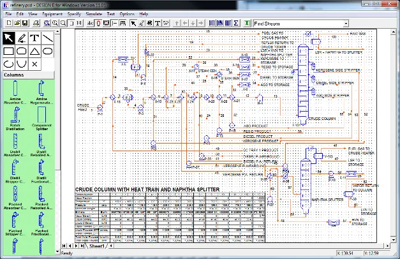
Task: Select the Text tool in drawing palette
Action: coord(34,38)
